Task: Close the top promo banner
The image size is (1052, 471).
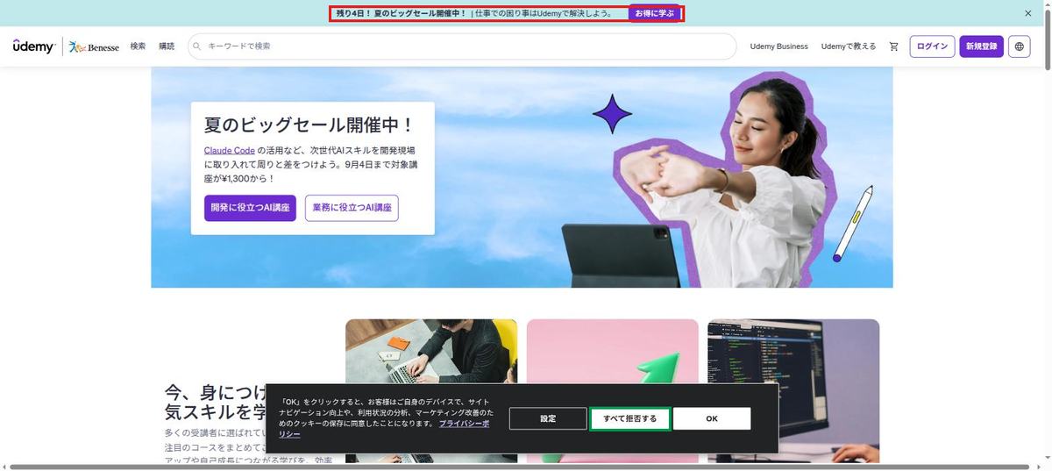Action: [x=1027, y=13]
